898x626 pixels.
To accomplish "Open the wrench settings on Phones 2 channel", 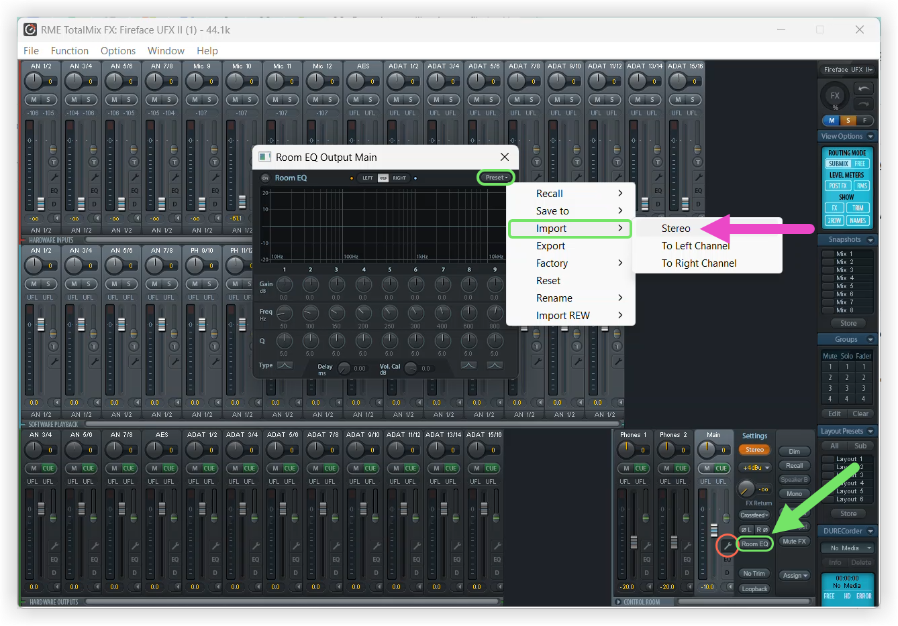I will click(687, 546).
